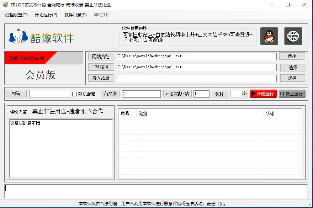The image size is (313, 208).
Task: Click the 导入站点 button
Action: (x=101, y=78)
